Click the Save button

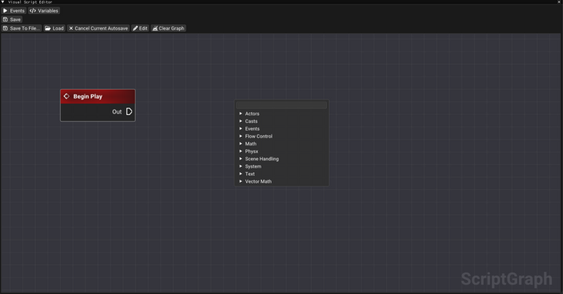[12, 20]
